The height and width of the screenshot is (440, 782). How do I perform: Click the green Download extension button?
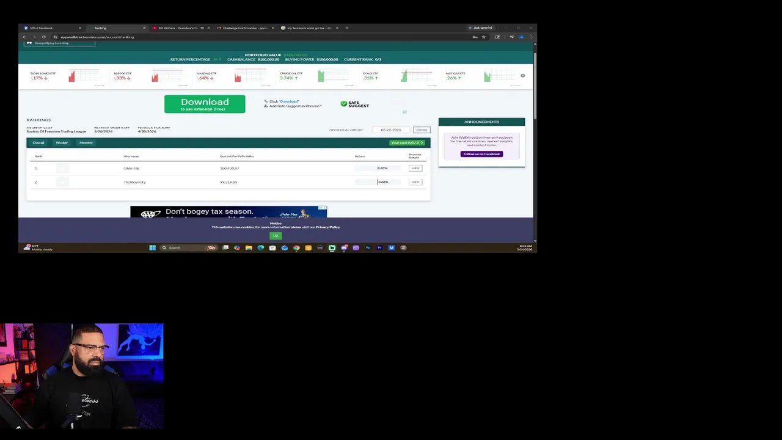[205, 104]
